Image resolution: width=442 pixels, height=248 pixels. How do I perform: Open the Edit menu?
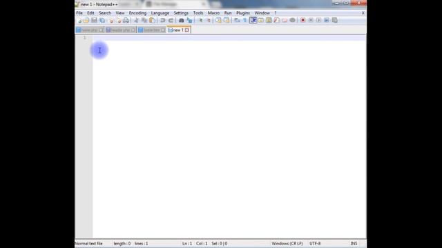tap(90, 13)
